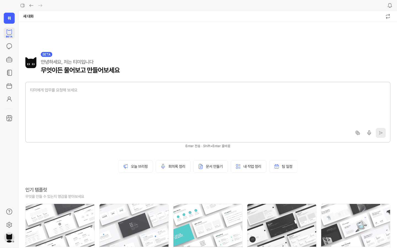
Task: Click the 인기 템플릿 section heading
Action: 36,190
